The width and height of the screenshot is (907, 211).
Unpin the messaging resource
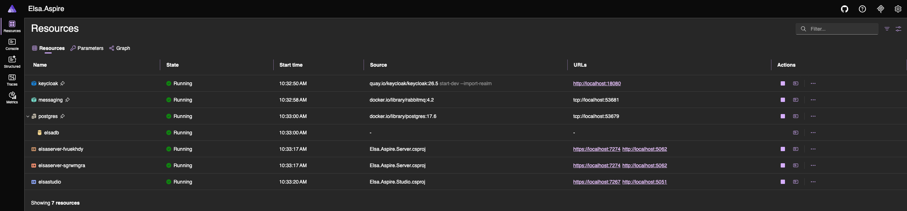pyautogui.click(x=67, y=100)
